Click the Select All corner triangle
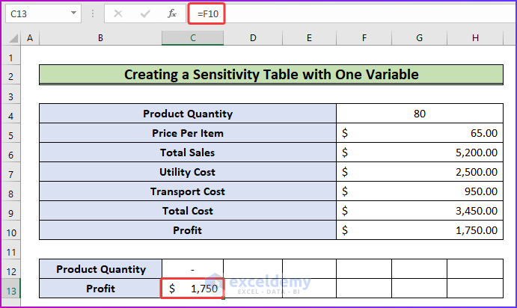 11,37
